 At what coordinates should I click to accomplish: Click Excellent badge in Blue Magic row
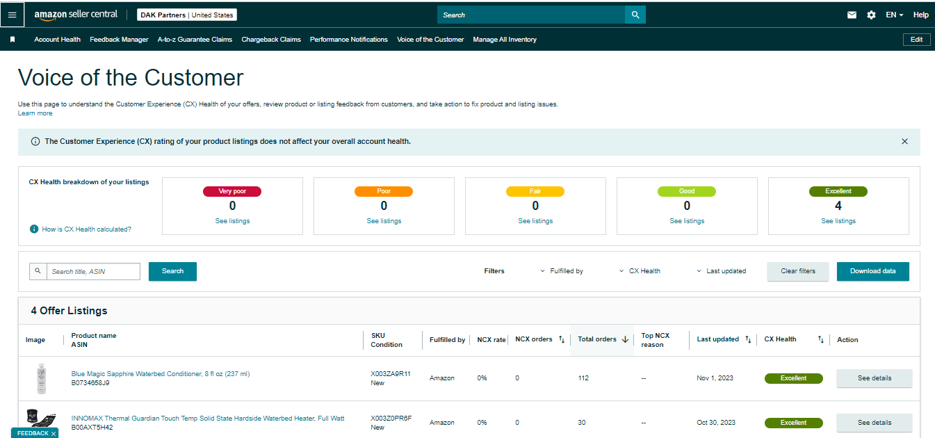coord(794,379)
